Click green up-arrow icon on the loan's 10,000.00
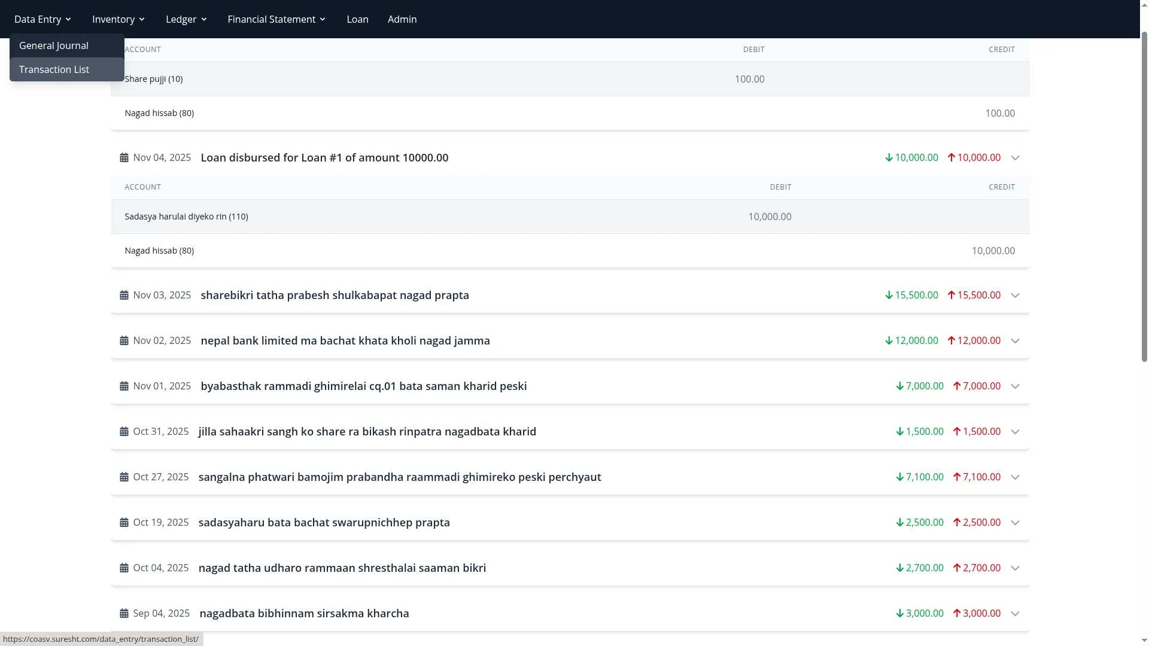 click(952, 157)
